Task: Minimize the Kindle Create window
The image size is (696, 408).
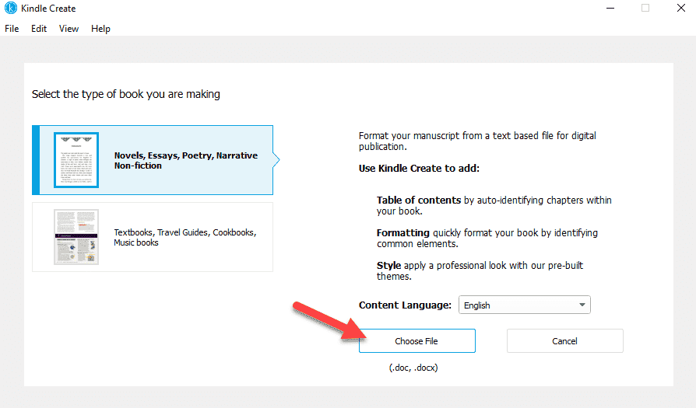Action: (x=610, y=8)
